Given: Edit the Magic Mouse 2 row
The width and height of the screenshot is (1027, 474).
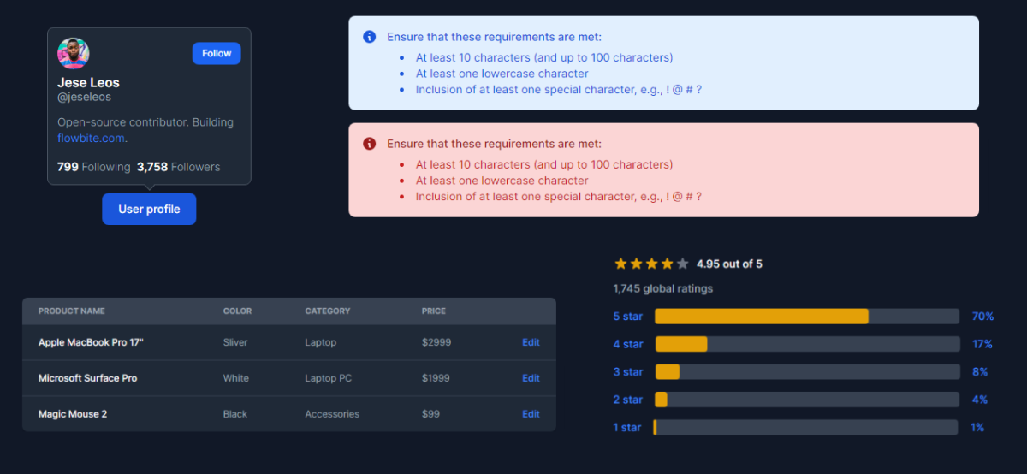Looking at the screenshot, I should pyautogui.click(x=531, y=414).
